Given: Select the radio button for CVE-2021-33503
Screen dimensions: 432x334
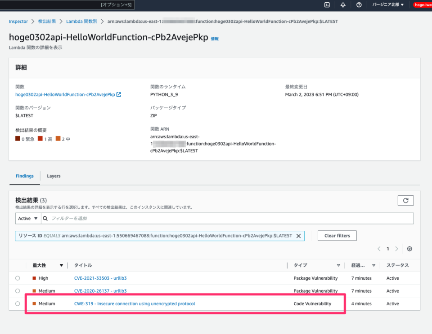Looking at the screenshot, I should 17,278.
